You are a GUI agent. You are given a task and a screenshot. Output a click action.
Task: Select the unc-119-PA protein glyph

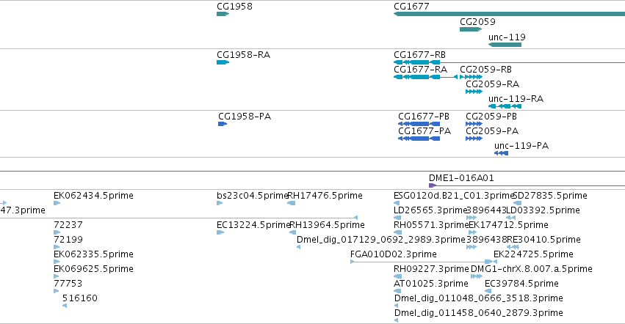point(501,153)
